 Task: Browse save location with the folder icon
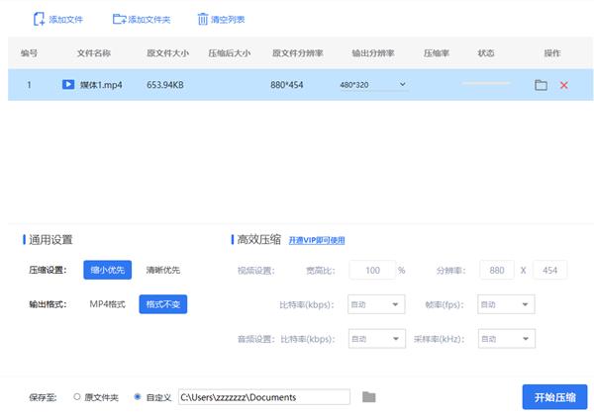(368, 397)
